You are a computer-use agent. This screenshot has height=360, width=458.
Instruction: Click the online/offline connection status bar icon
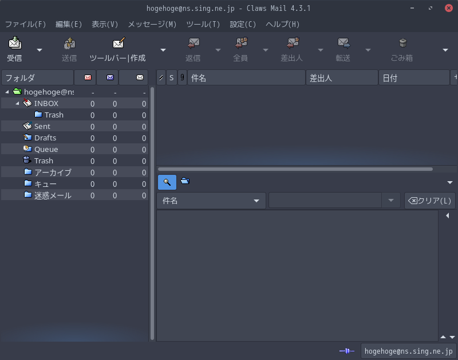coord(347,351)
